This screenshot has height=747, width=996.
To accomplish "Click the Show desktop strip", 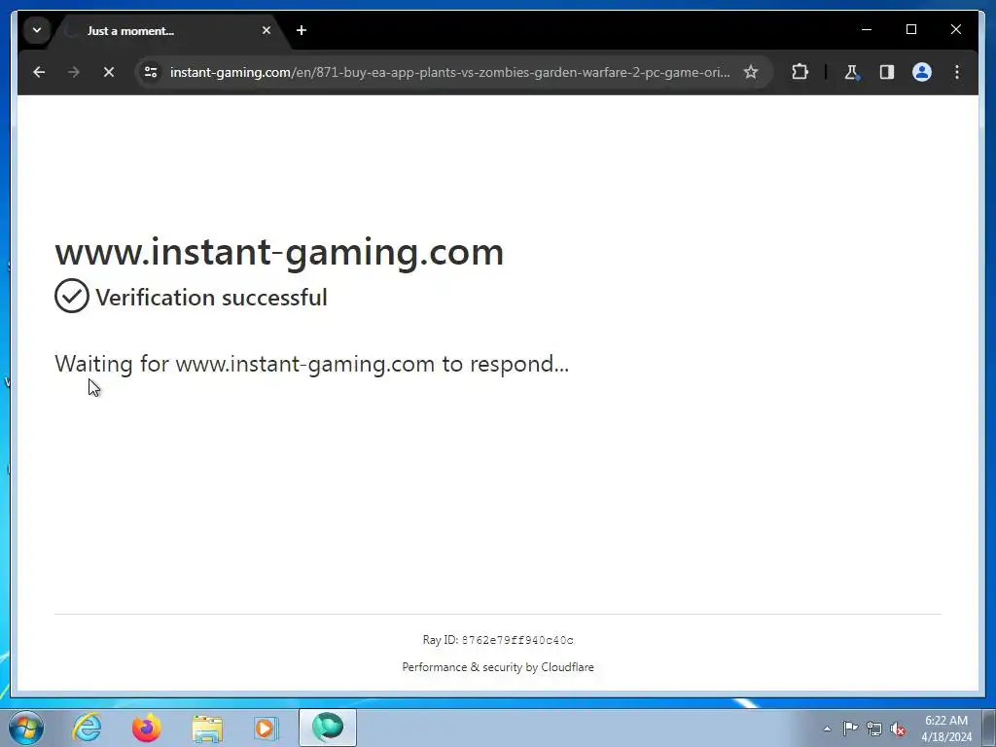I will 989,728.
